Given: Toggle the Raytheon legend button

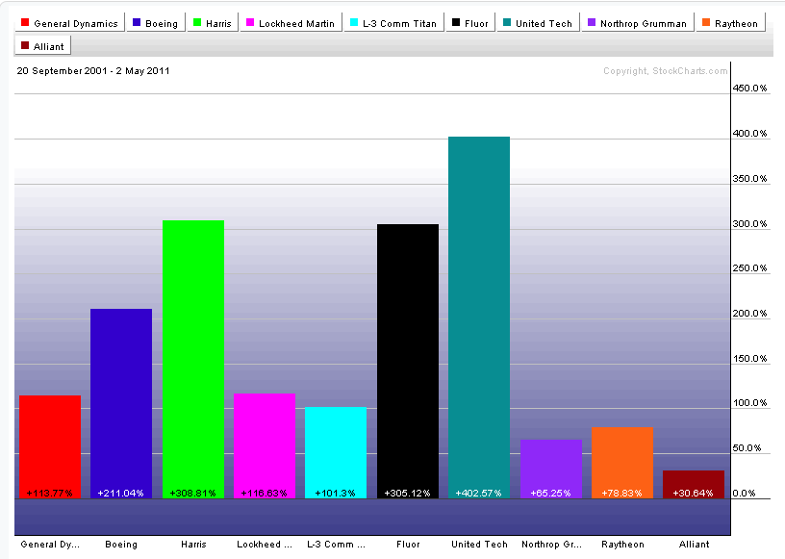Looking at the screenshot, I should coord(730,23).
